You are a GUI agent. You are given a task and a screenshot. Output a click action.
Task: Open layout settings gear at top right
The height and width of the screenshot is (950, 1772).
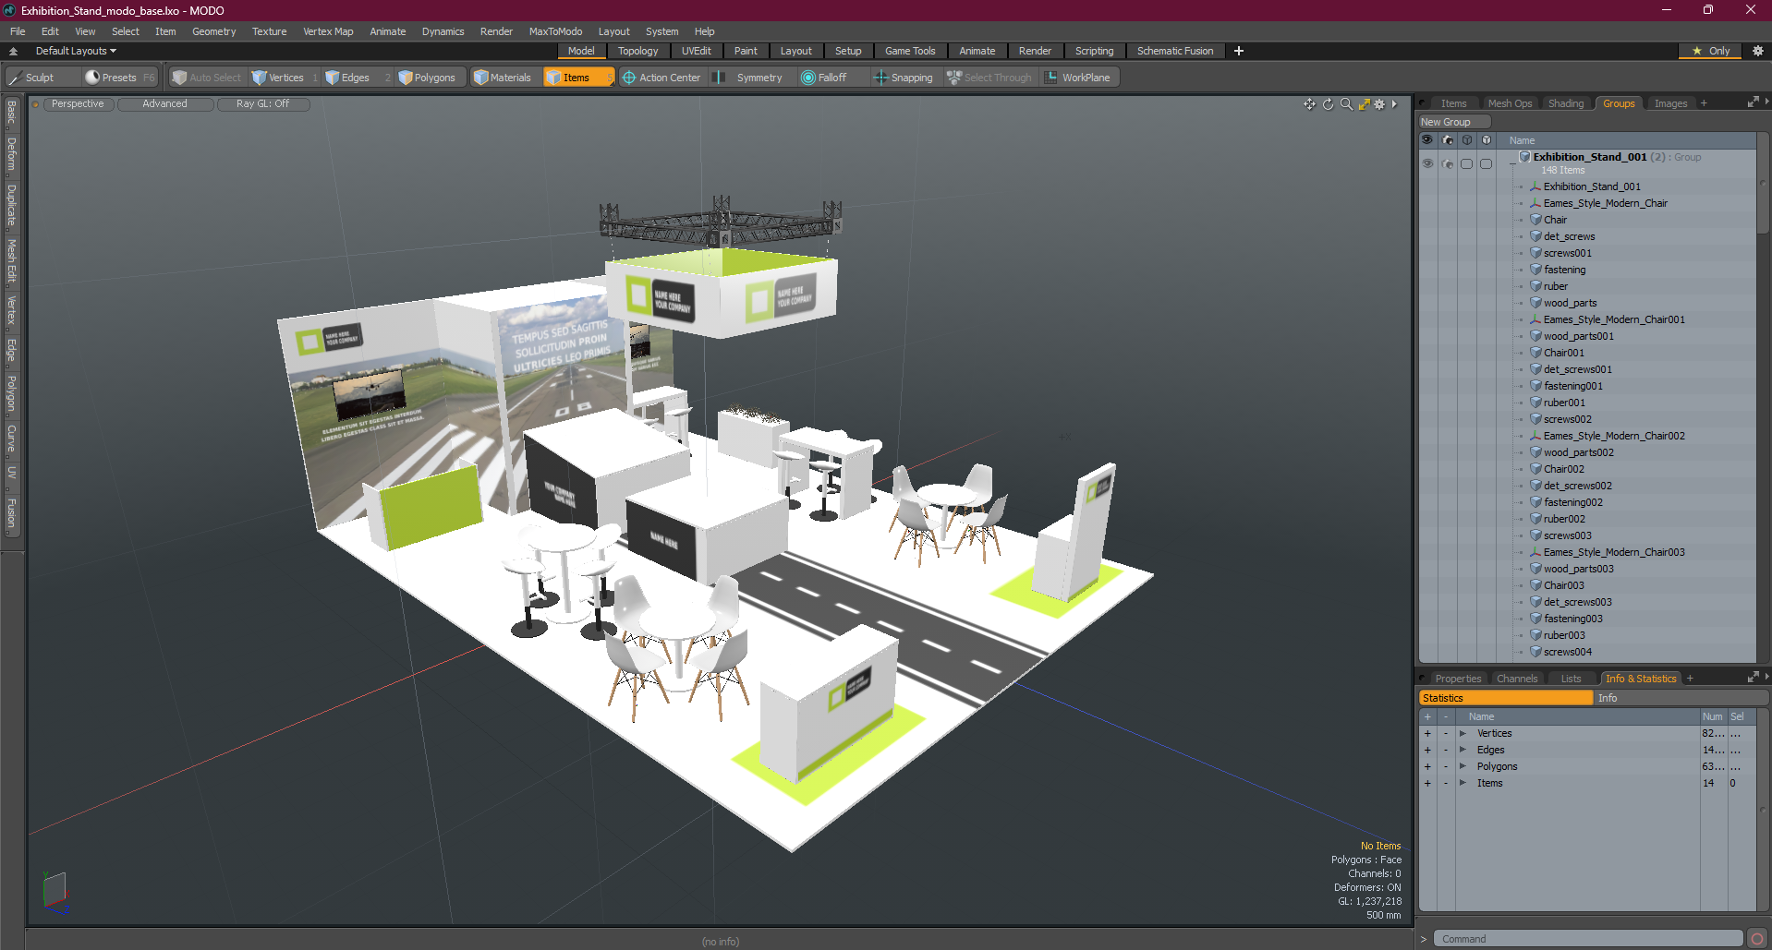(1757, 51)
